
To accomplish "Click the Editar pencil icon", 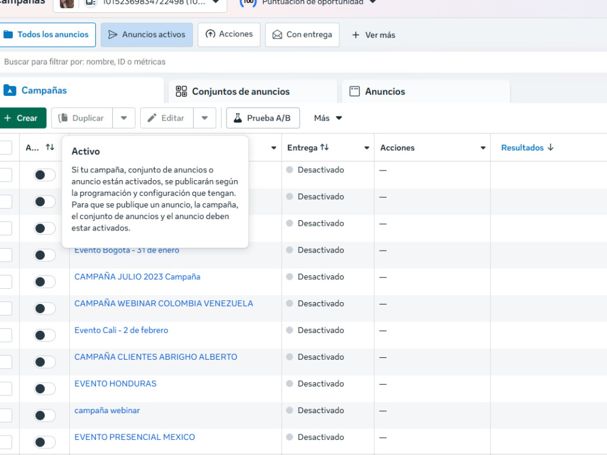I will tap(152, 118).
